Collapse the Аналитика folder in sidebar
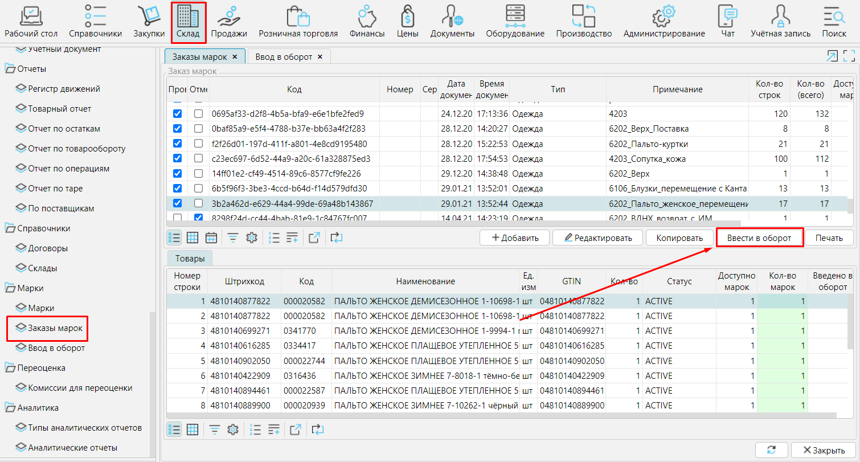Viewport: 860px width, 462px height. 11,408
